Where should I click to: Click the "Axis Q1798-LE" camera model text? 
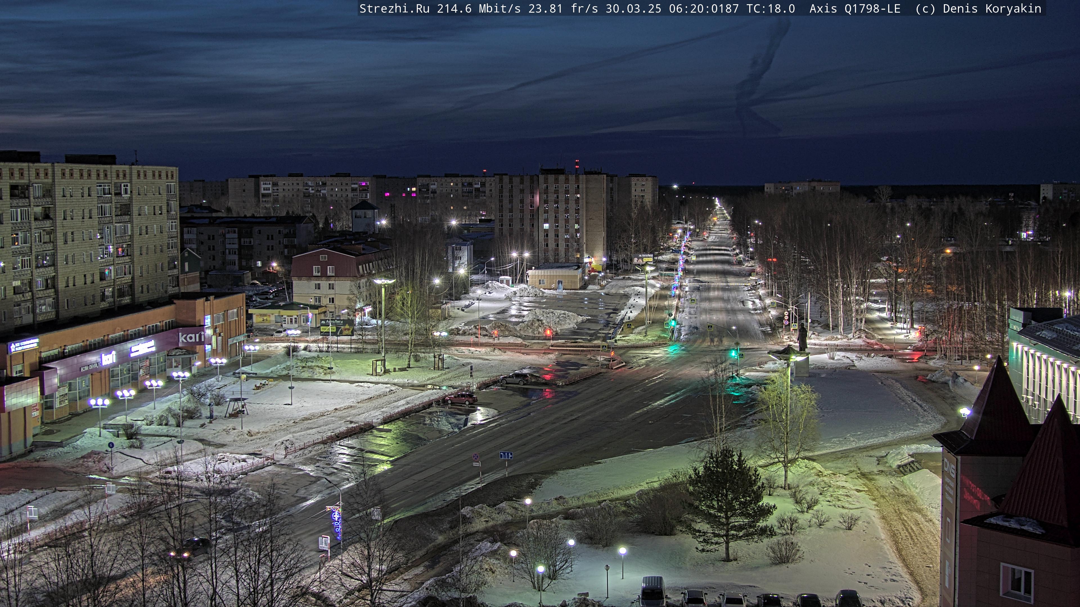pos(855,9)
